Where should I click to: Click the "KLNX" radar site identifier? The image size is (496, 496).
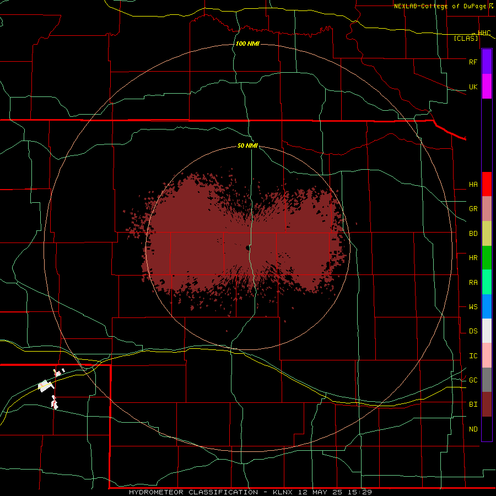(x=283, y=492)
